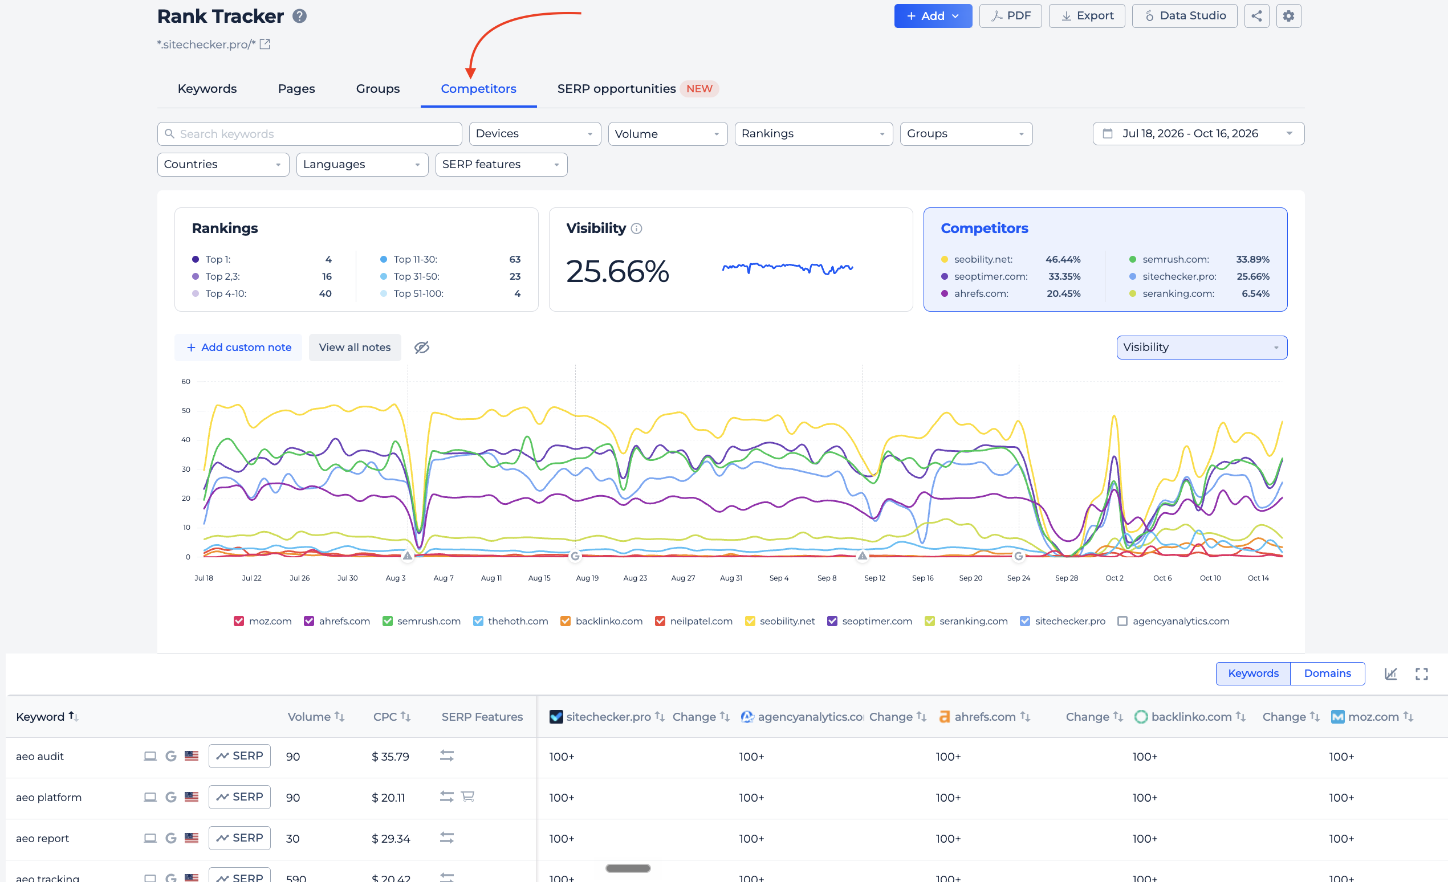Click the fullscreen expand table icon
Screen dimensions: 1448x882
[x=1421, y=673]
